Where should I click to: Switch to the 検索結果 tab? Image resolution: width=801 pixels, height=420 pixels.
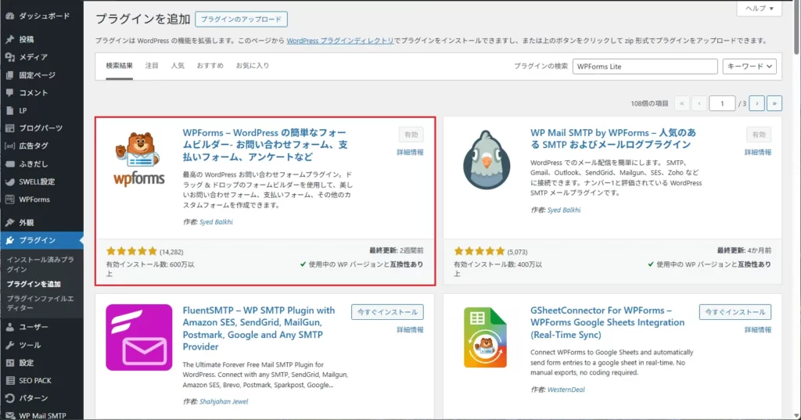(119, 66)
